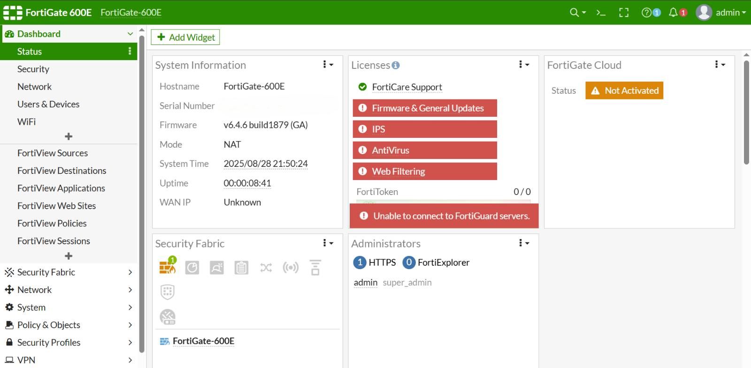Toggle full screen mode icon
The image size is (751, 368).
tap(624, 13)
